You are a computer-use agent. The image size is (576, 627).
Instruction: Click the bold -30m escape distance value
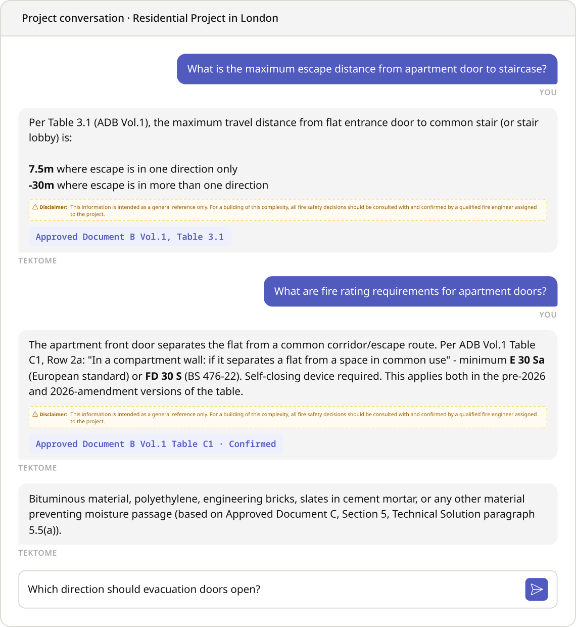click(x=41, y=185)
